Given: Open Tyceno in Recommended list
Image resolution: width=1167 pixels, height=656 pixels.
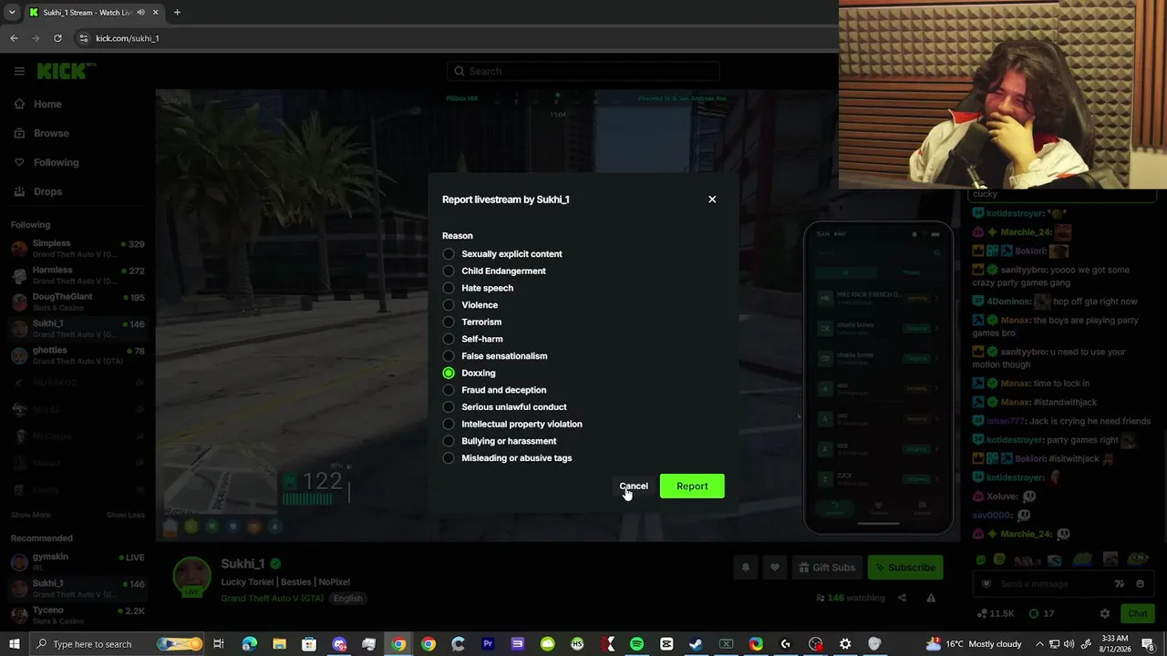Looking at the screenshot, I should pos(77,614).
